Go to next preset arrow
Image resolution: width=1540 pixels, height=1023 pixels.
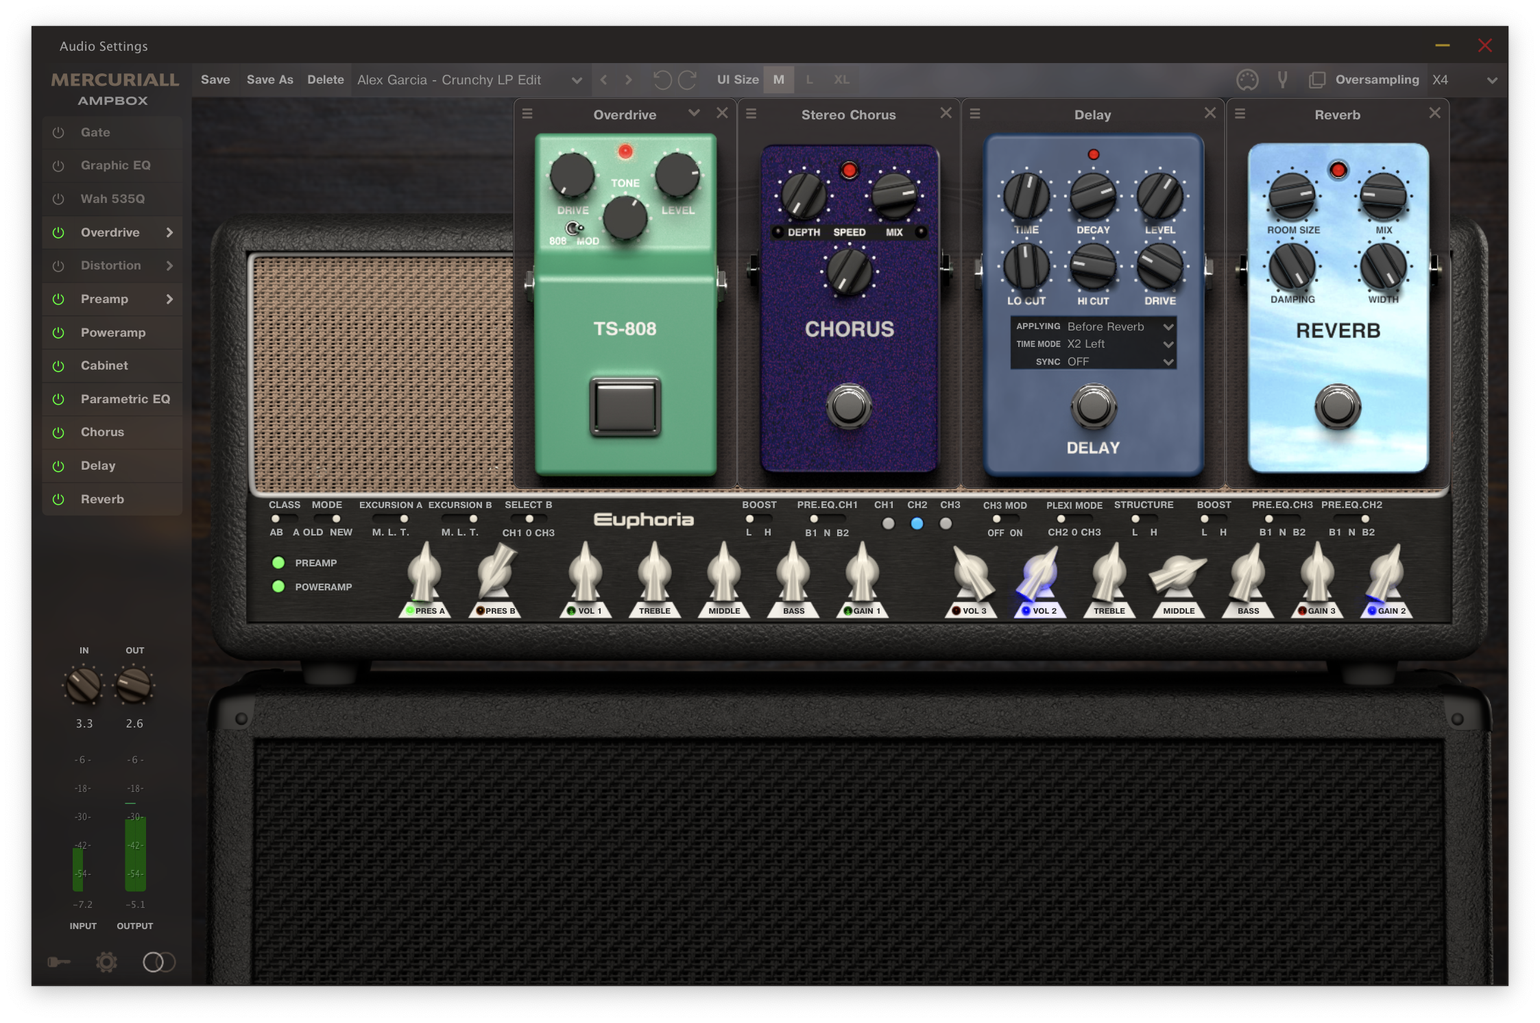click(x=629, y=80)
